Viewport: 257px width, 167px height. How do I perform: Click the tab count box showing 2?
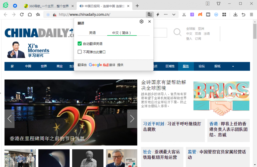pos(208,4)
